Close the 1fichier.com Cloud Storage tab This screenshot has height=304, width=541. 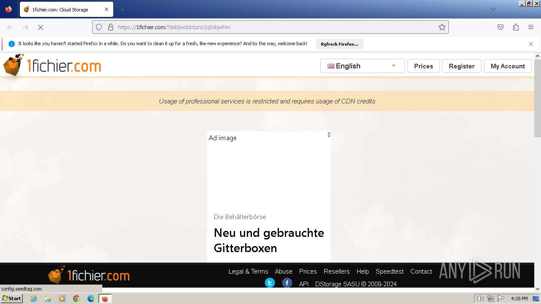tap(107, 9)
